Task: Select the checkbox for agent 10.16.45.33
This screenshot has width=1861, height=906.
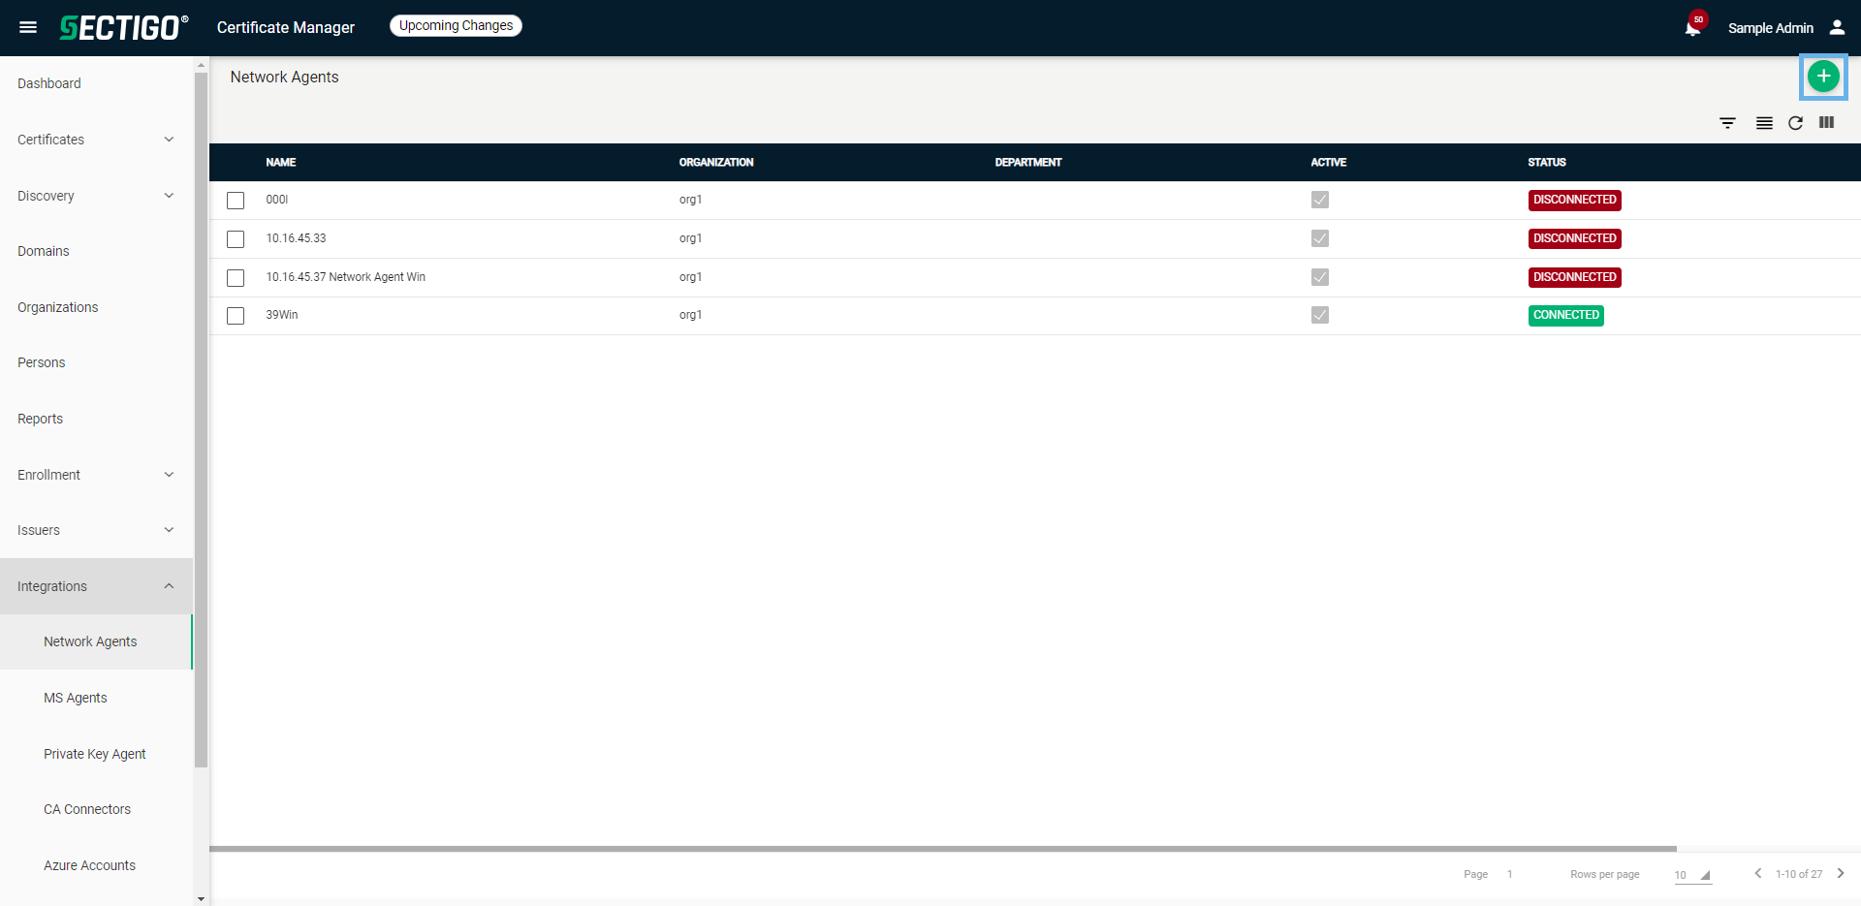Action: (x=236, y=239)
